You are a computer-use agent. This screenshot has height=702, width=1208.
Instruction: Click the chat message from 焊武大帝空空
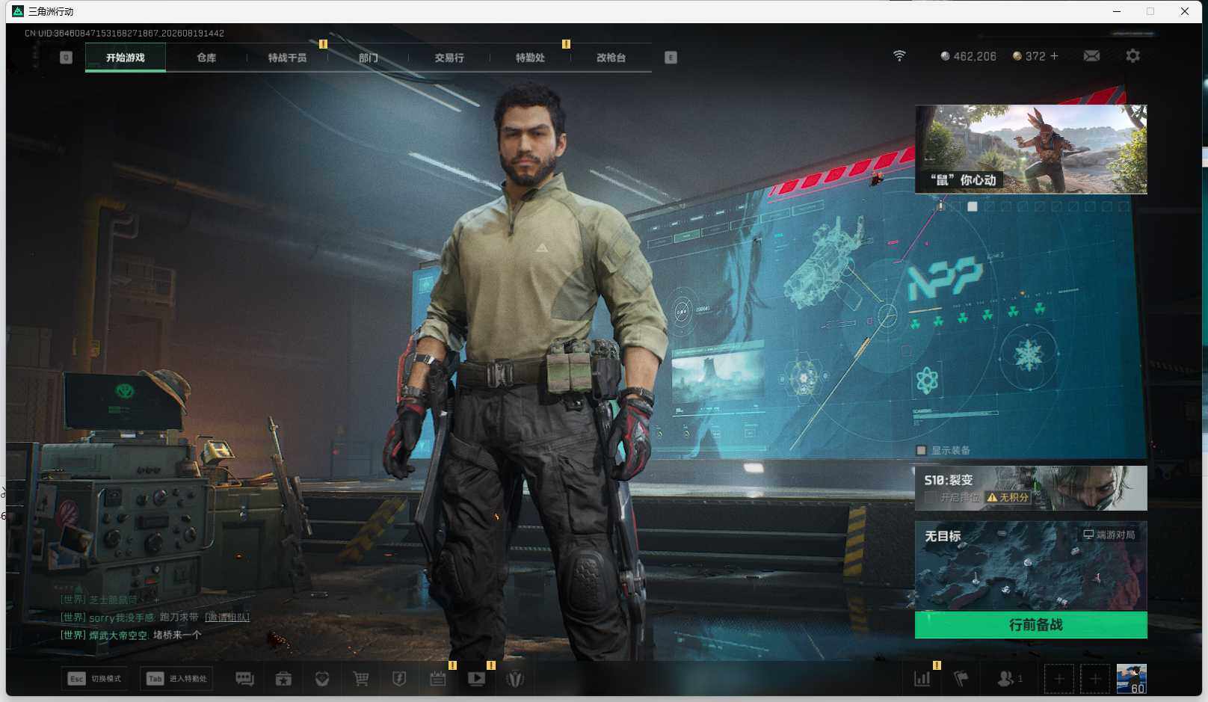(x=131, y=635)
